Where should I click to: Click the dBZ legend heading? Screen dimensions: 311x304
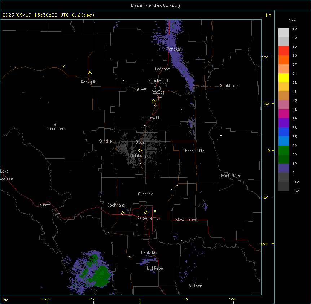point(292,19)
